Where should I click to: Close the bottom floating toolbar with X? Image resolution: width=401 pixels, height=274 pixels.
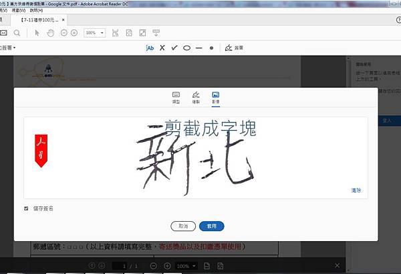click(x=338, y=265)
